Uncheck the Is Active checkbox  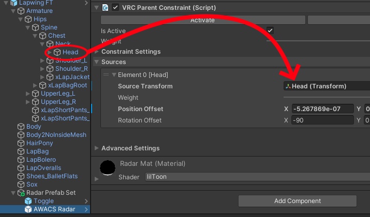click(270, 31)
